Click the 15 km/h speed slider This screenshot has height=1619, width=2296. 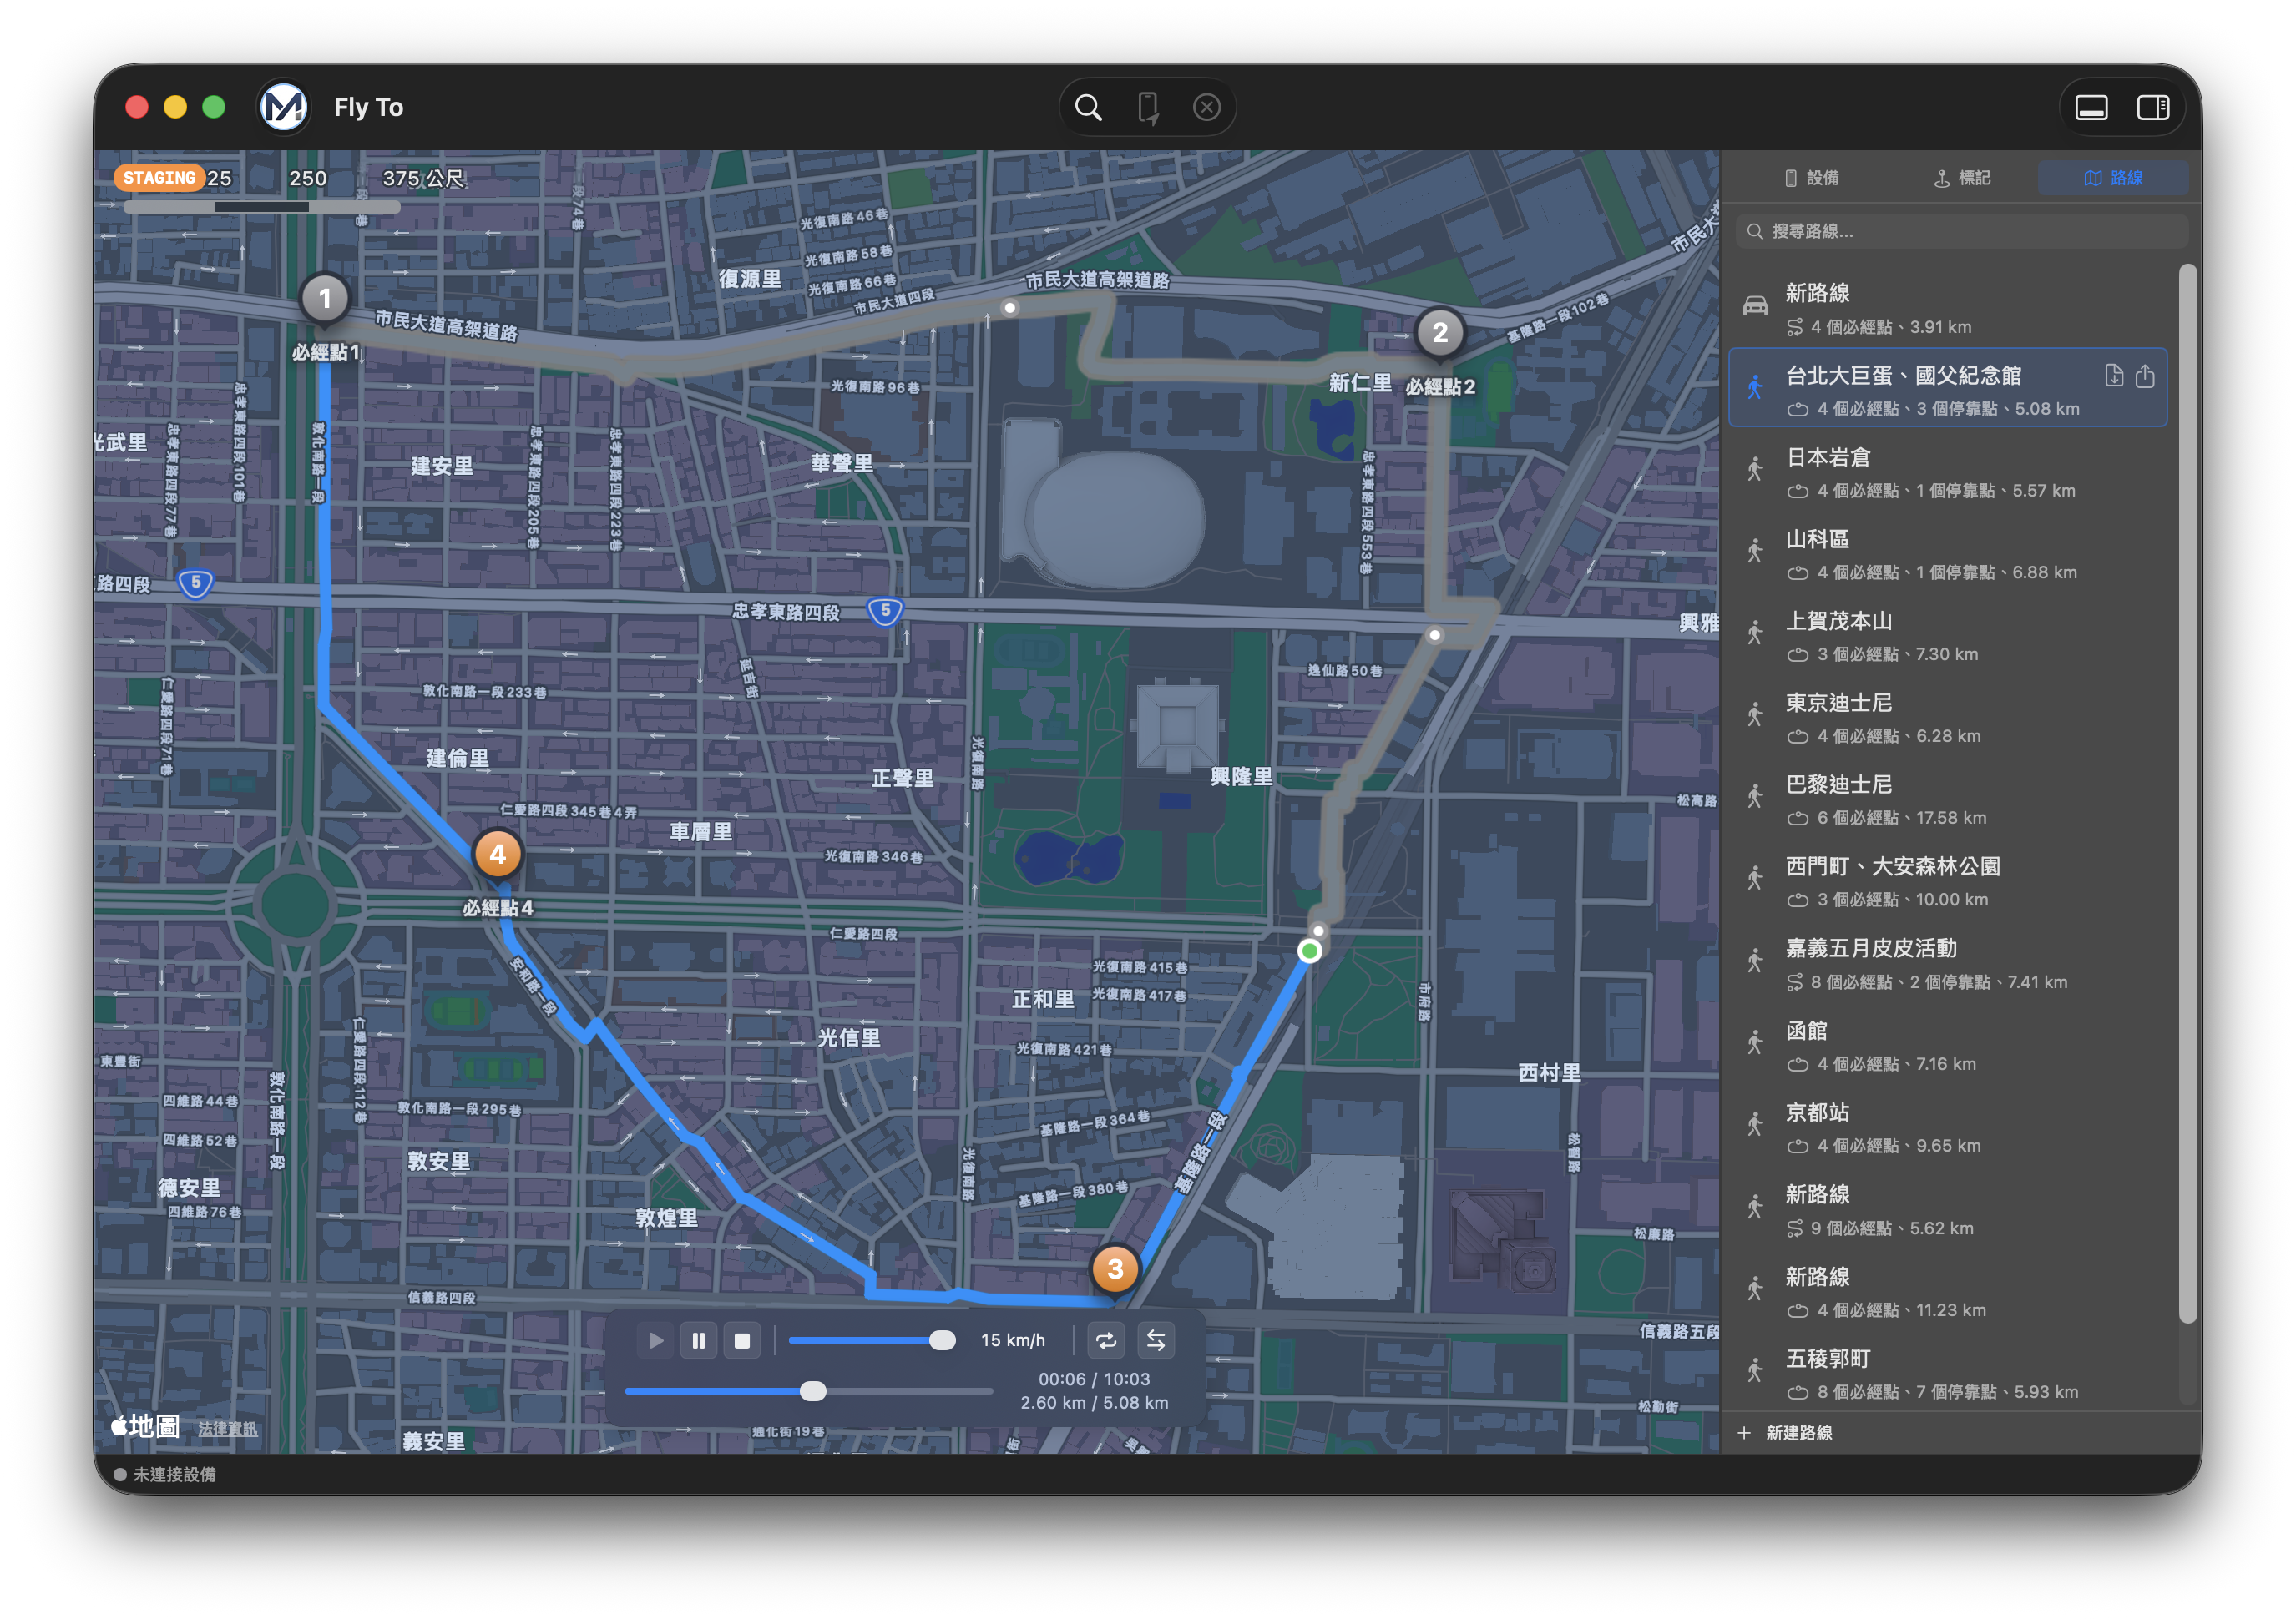click(x=872, y=1341)
